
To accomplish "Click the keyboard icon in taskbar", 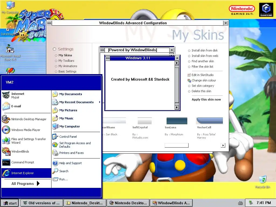I will (x=240, y=203).
